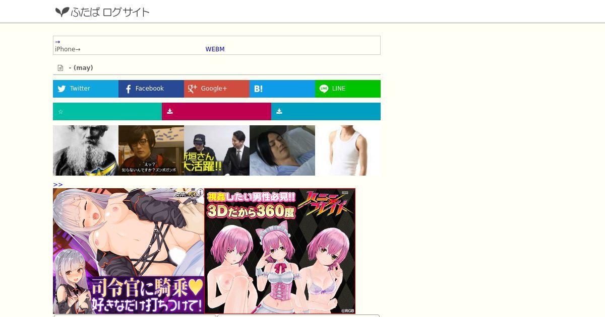Screen dimensions: 605x317
Task: Open the white tank top thumbnail
Action: pyautogui.click(x=348, y=150)
